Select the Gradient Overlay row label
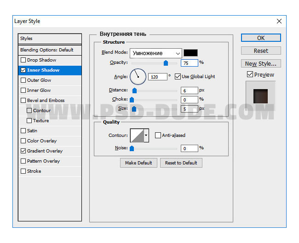This screenshot has width=299, height=243. (x=45, y=151)
